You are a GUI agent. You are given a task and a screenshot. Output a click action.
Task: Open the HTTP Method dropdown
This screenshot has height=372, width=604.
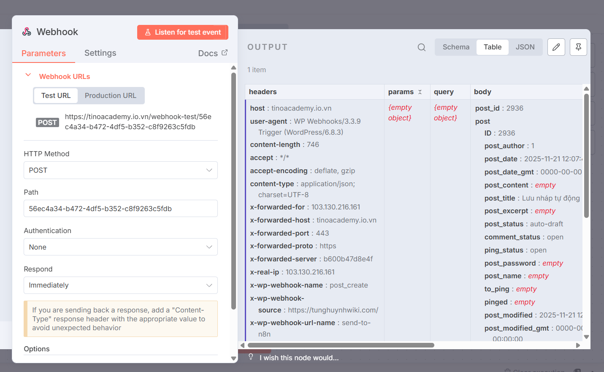pos(121,170)
